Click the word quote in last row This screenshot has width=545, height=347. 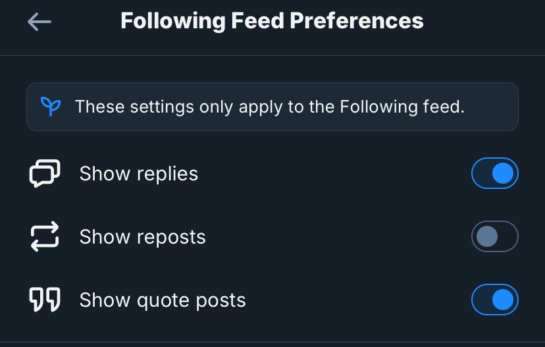point(163,301)
